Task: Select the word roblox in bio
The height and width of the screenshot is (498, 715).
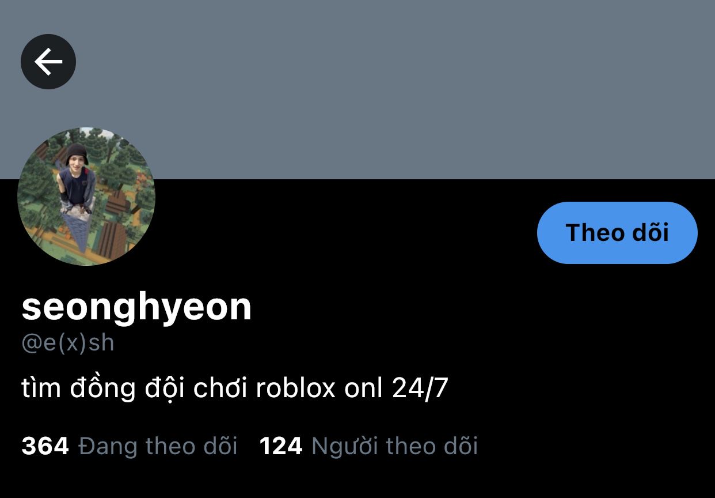Action: click(x=295, y=388)
